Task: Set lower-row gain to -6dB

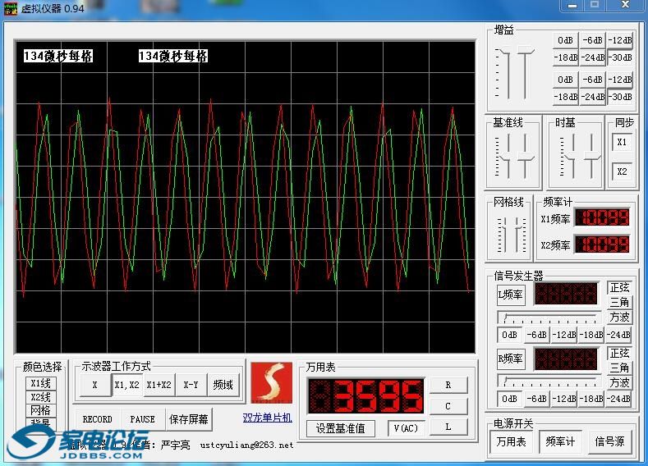Action: [593, 80]
